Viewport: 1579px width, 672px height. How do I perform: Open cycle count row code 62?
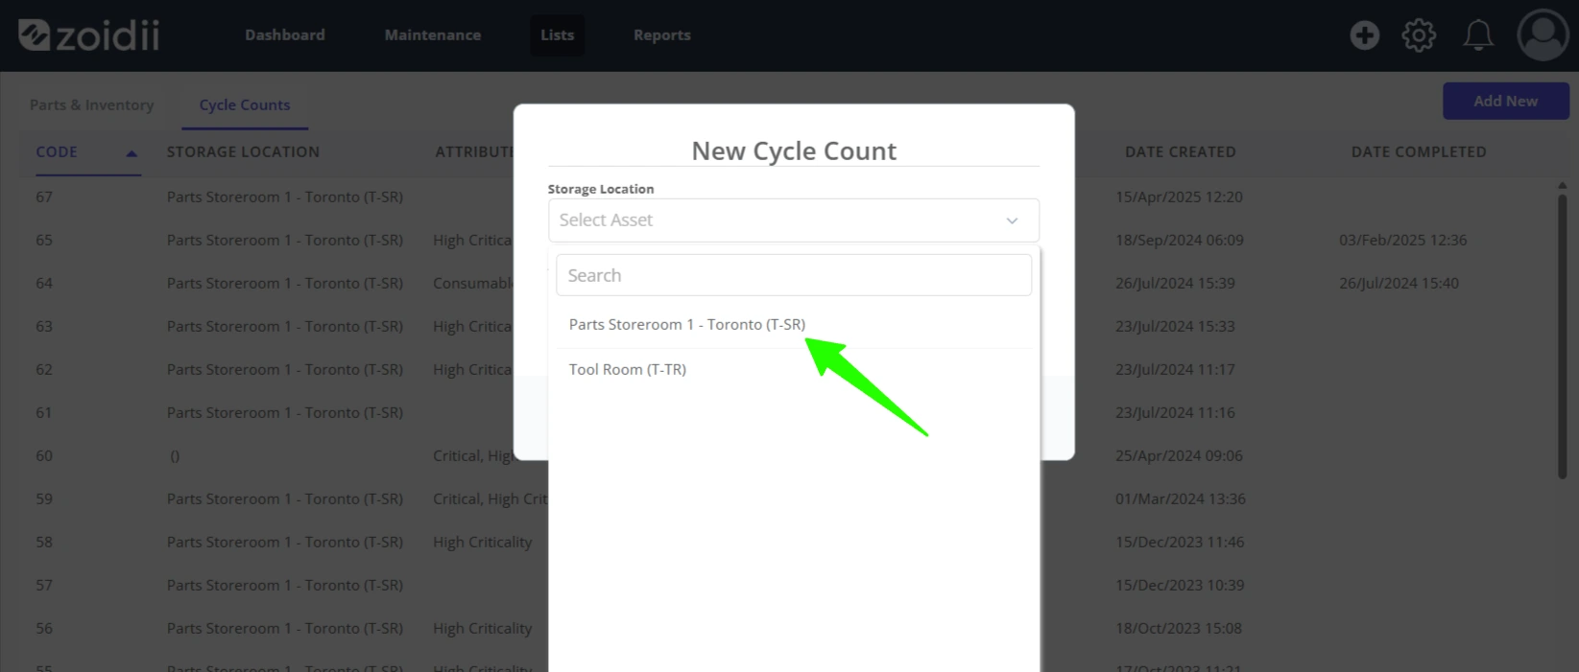(44, 370)
